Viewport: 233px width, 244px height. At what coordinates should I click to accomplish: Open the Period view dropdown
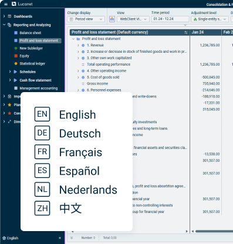pos(86,19)
